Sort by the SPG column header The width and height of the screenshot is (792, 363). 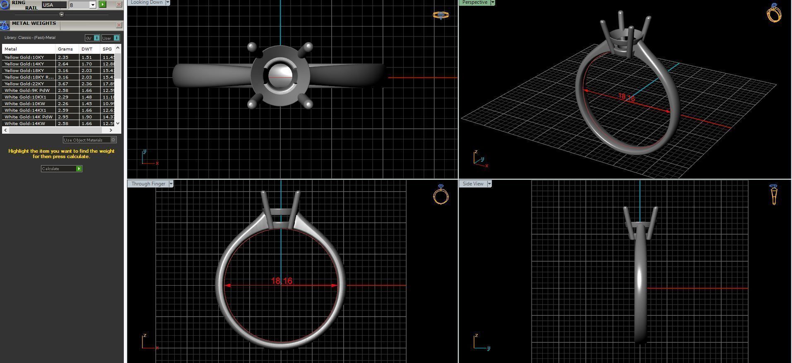[x=108, y=49]
